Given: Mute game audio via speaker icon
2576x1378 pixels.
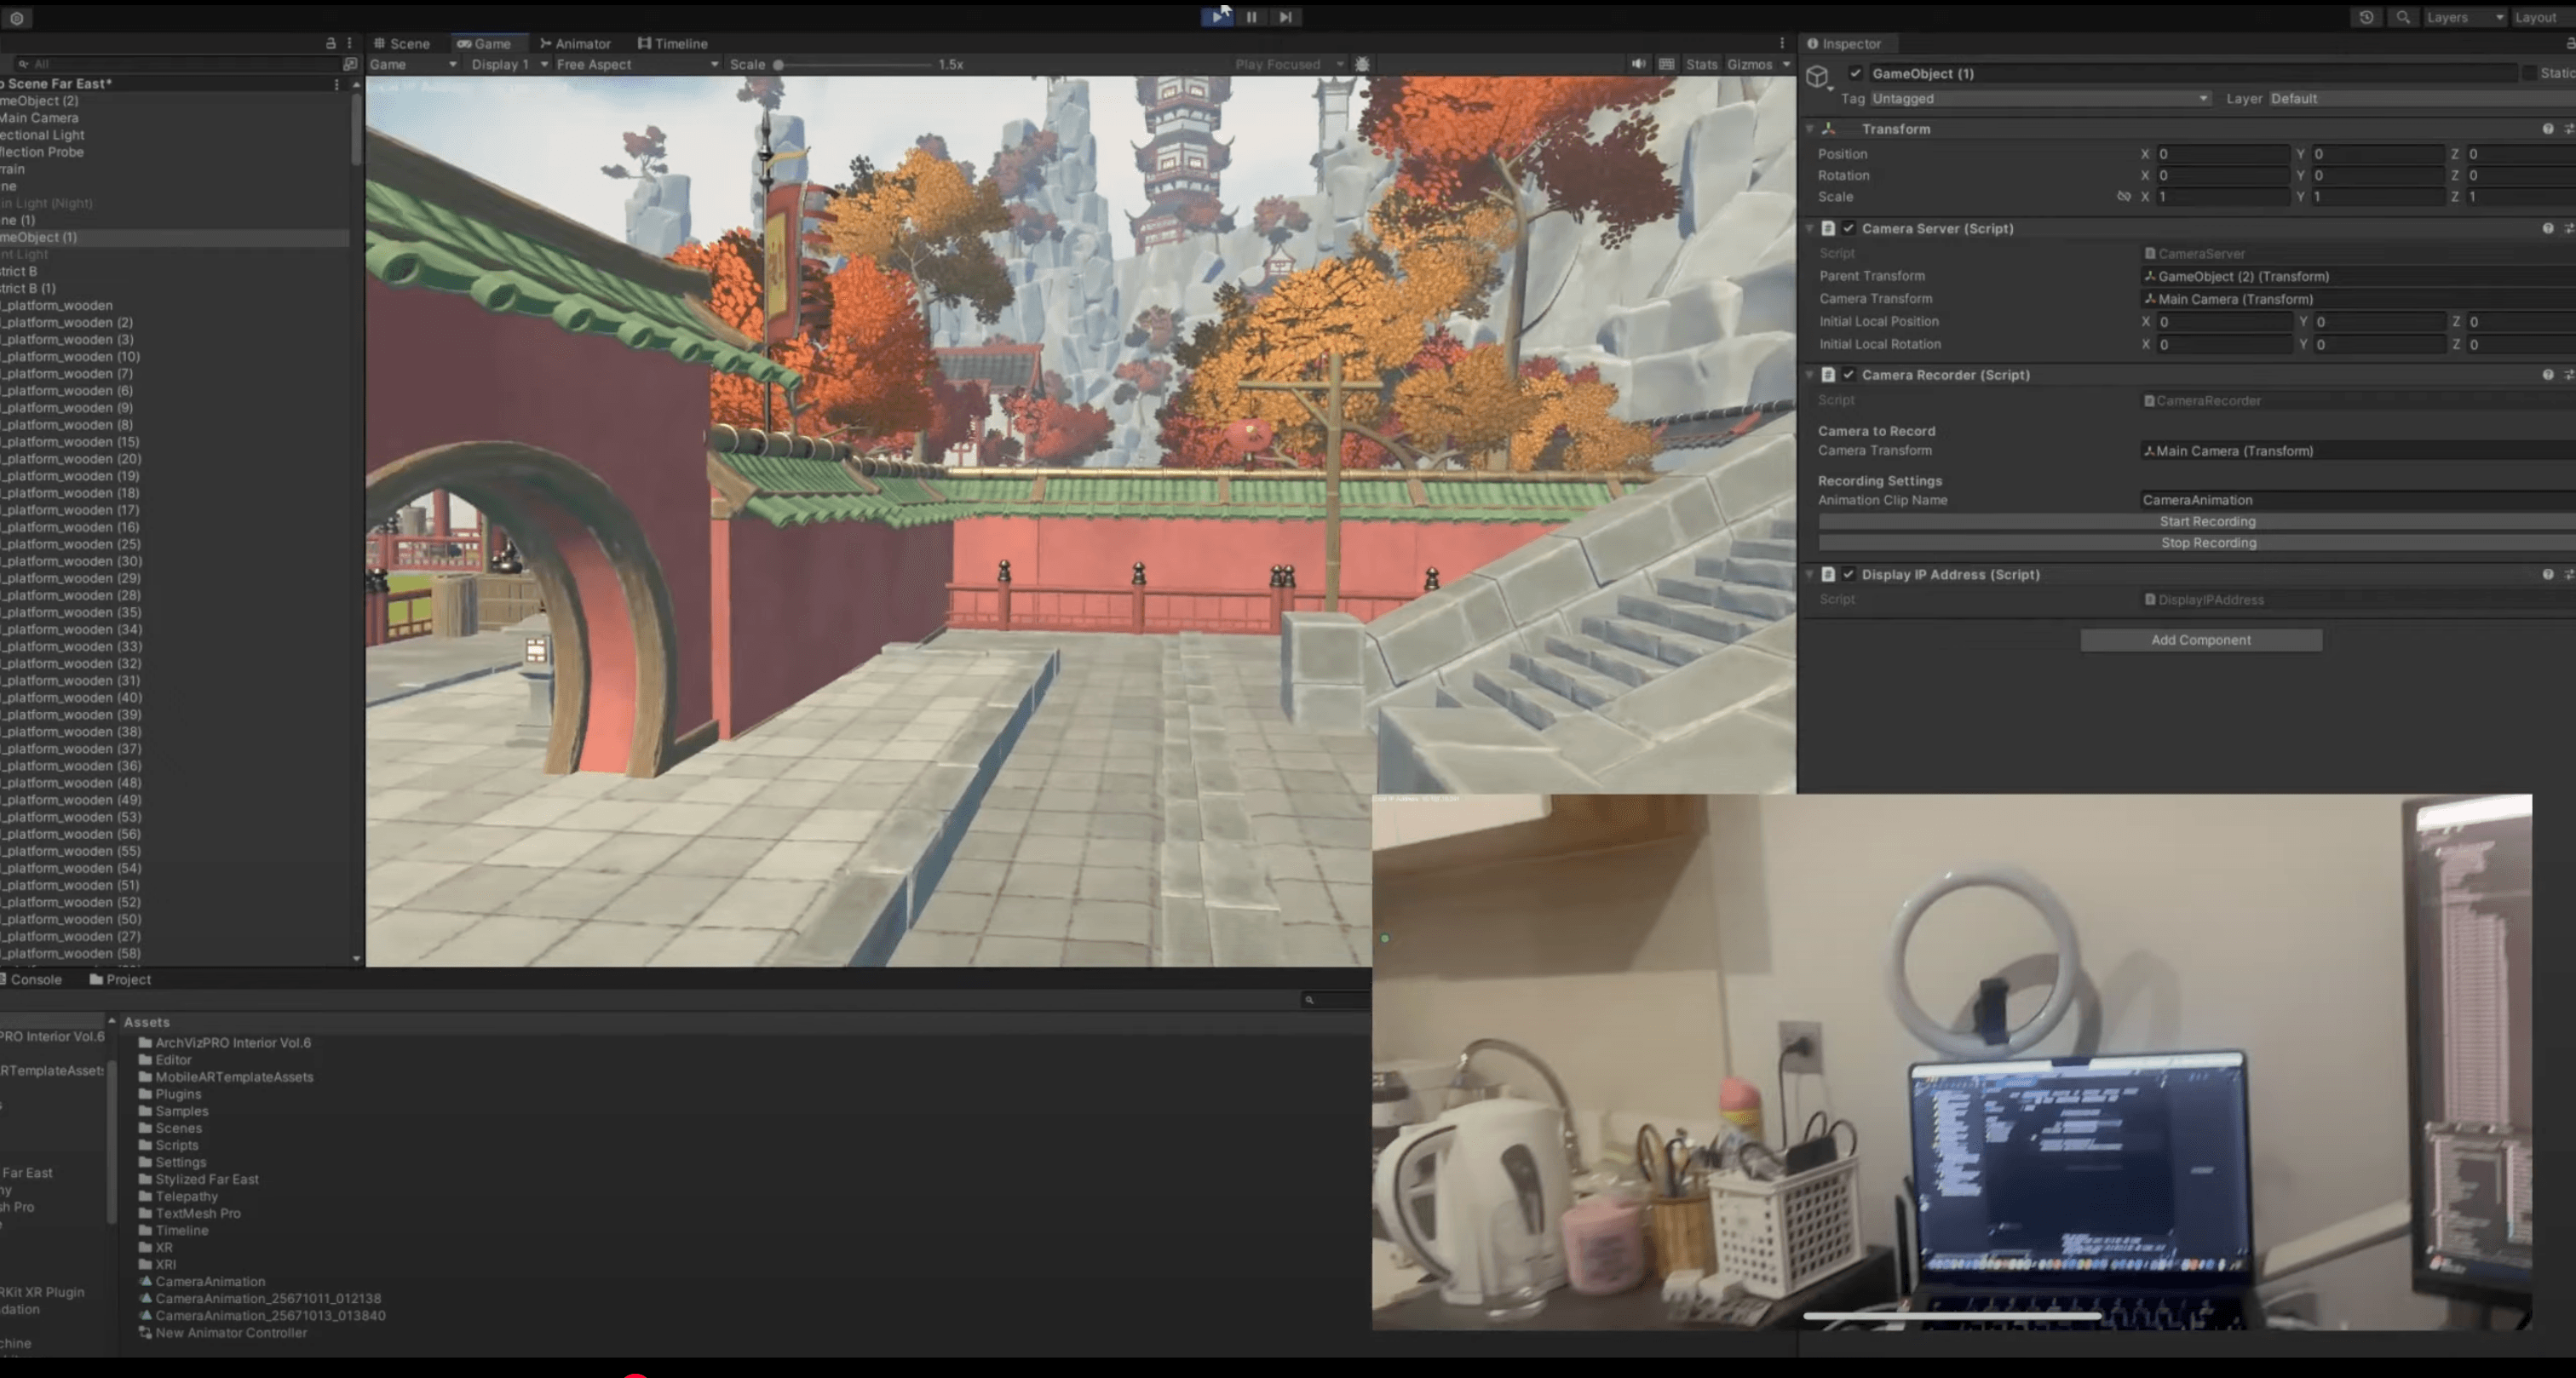Looking at the screenshot, I should 1638,63.
